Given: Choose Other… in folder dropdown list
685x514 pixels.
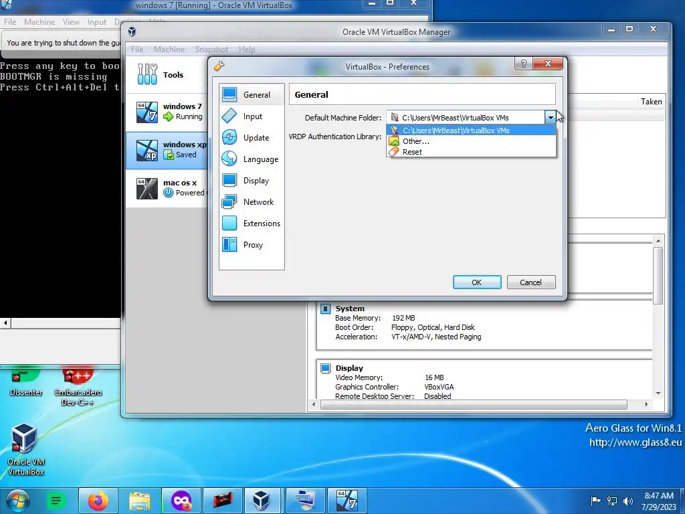Looking at the screenshot, I should pos(471,141).
